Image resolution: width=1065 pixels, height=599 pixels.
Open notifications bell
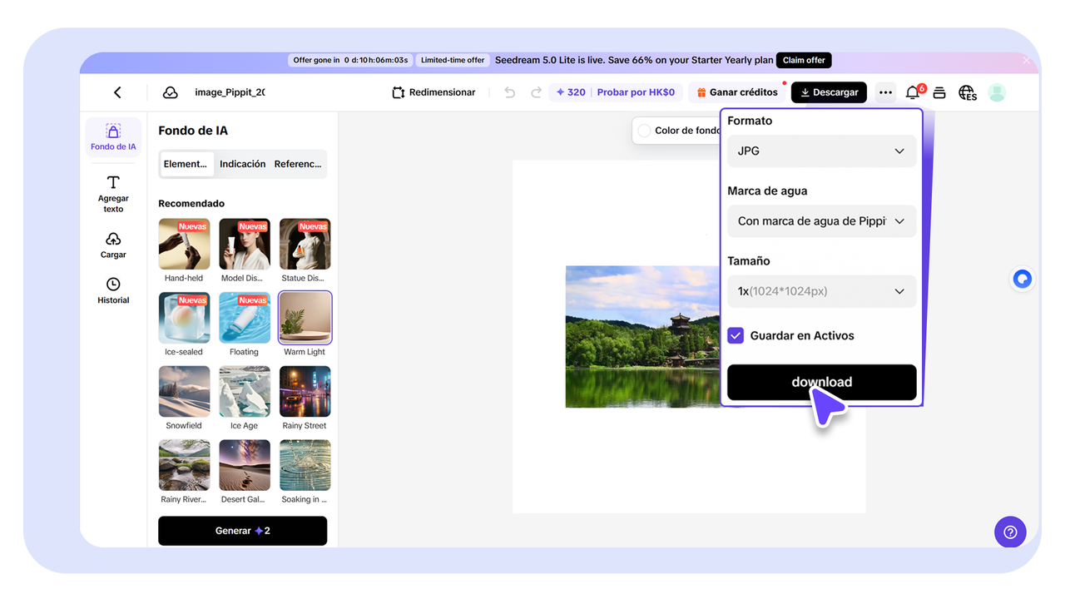[913, 92]
